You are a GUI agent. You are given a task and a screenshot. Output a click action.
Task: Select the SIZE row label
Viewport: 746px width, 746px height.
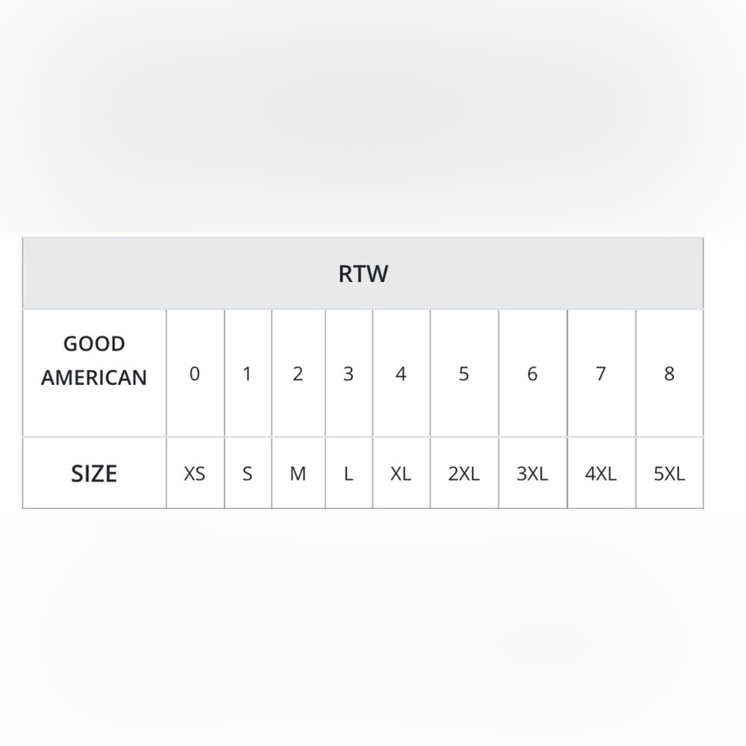pos(94,473)
